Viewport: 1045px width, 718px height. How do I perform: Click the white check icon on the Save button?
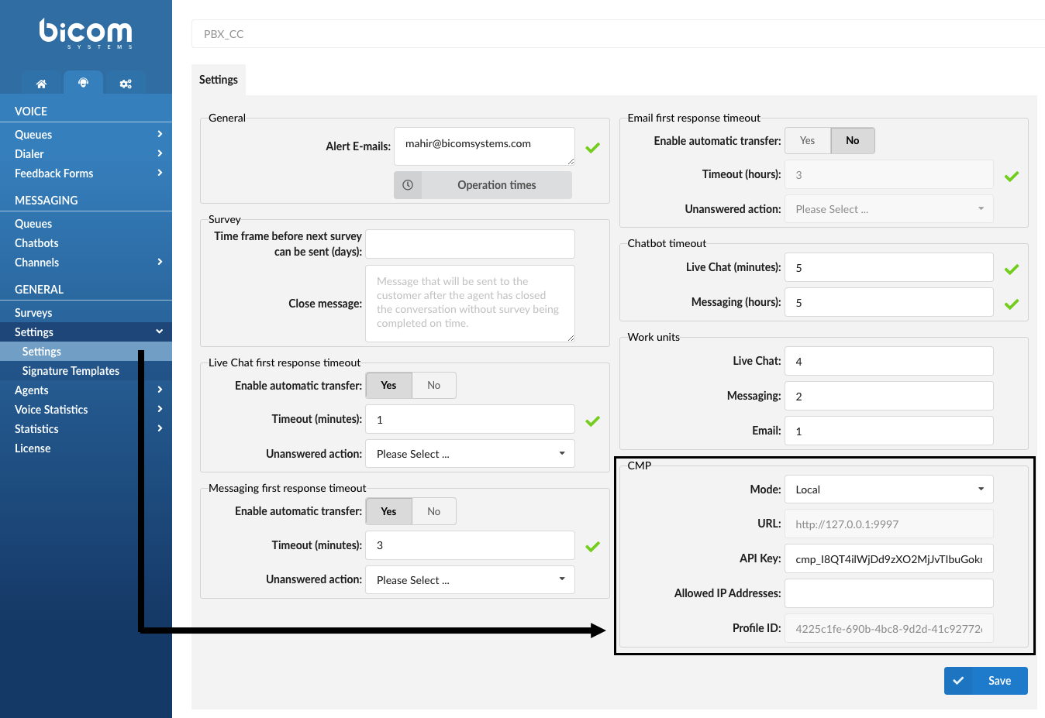point(959,680)
